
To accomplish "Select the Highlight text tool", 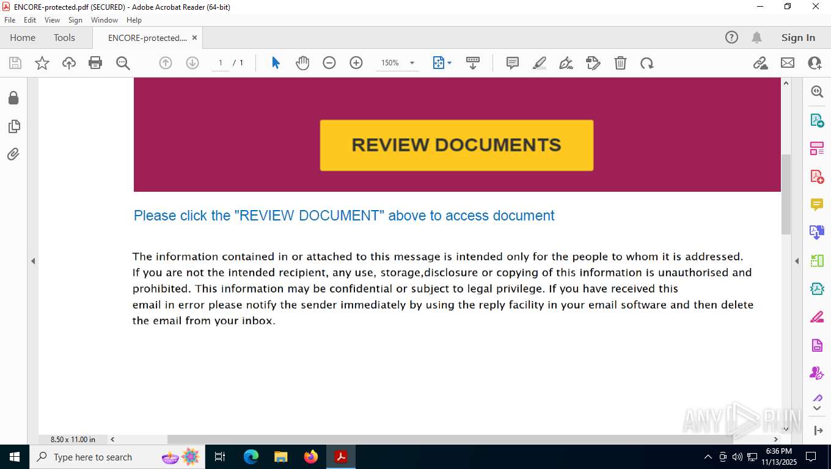I will (540, 63).
